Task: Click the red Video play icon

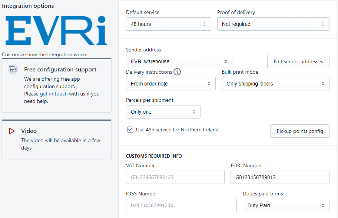Action: pos(11,131)
